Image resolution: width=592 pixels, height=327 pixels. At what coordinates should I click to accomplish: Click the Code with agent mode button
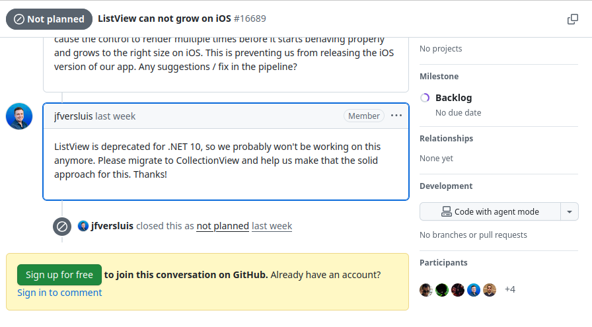(490, 211)
